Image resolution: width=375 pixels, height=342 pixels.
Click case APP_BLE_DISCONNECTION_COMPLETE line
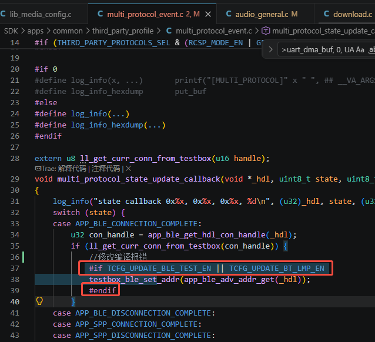(x=134, y=313)
